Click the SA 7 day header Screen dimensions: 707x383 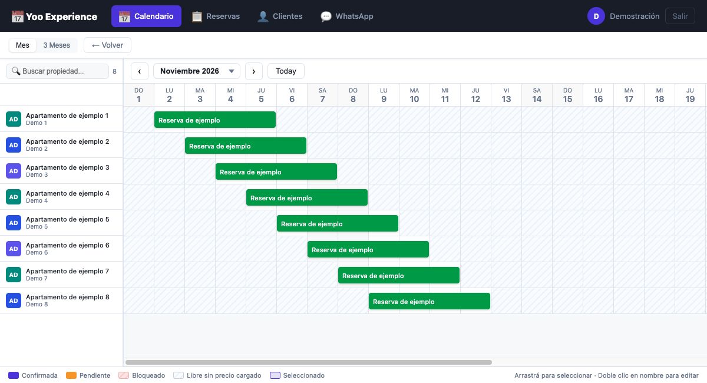click(x=322, y=95)
